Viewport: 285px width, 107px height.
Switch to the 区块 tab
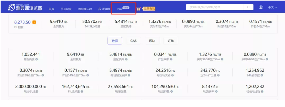pyautogui.click(x=152, y=41)
